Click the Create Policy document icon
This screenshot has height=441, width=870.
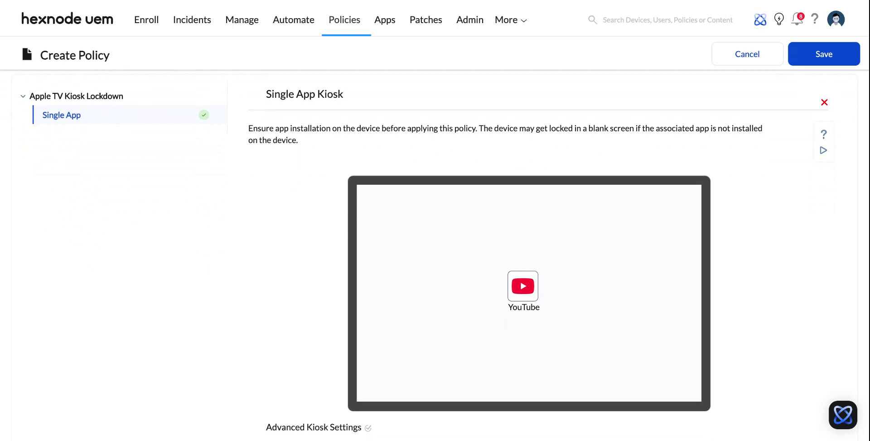coord(26,54)
